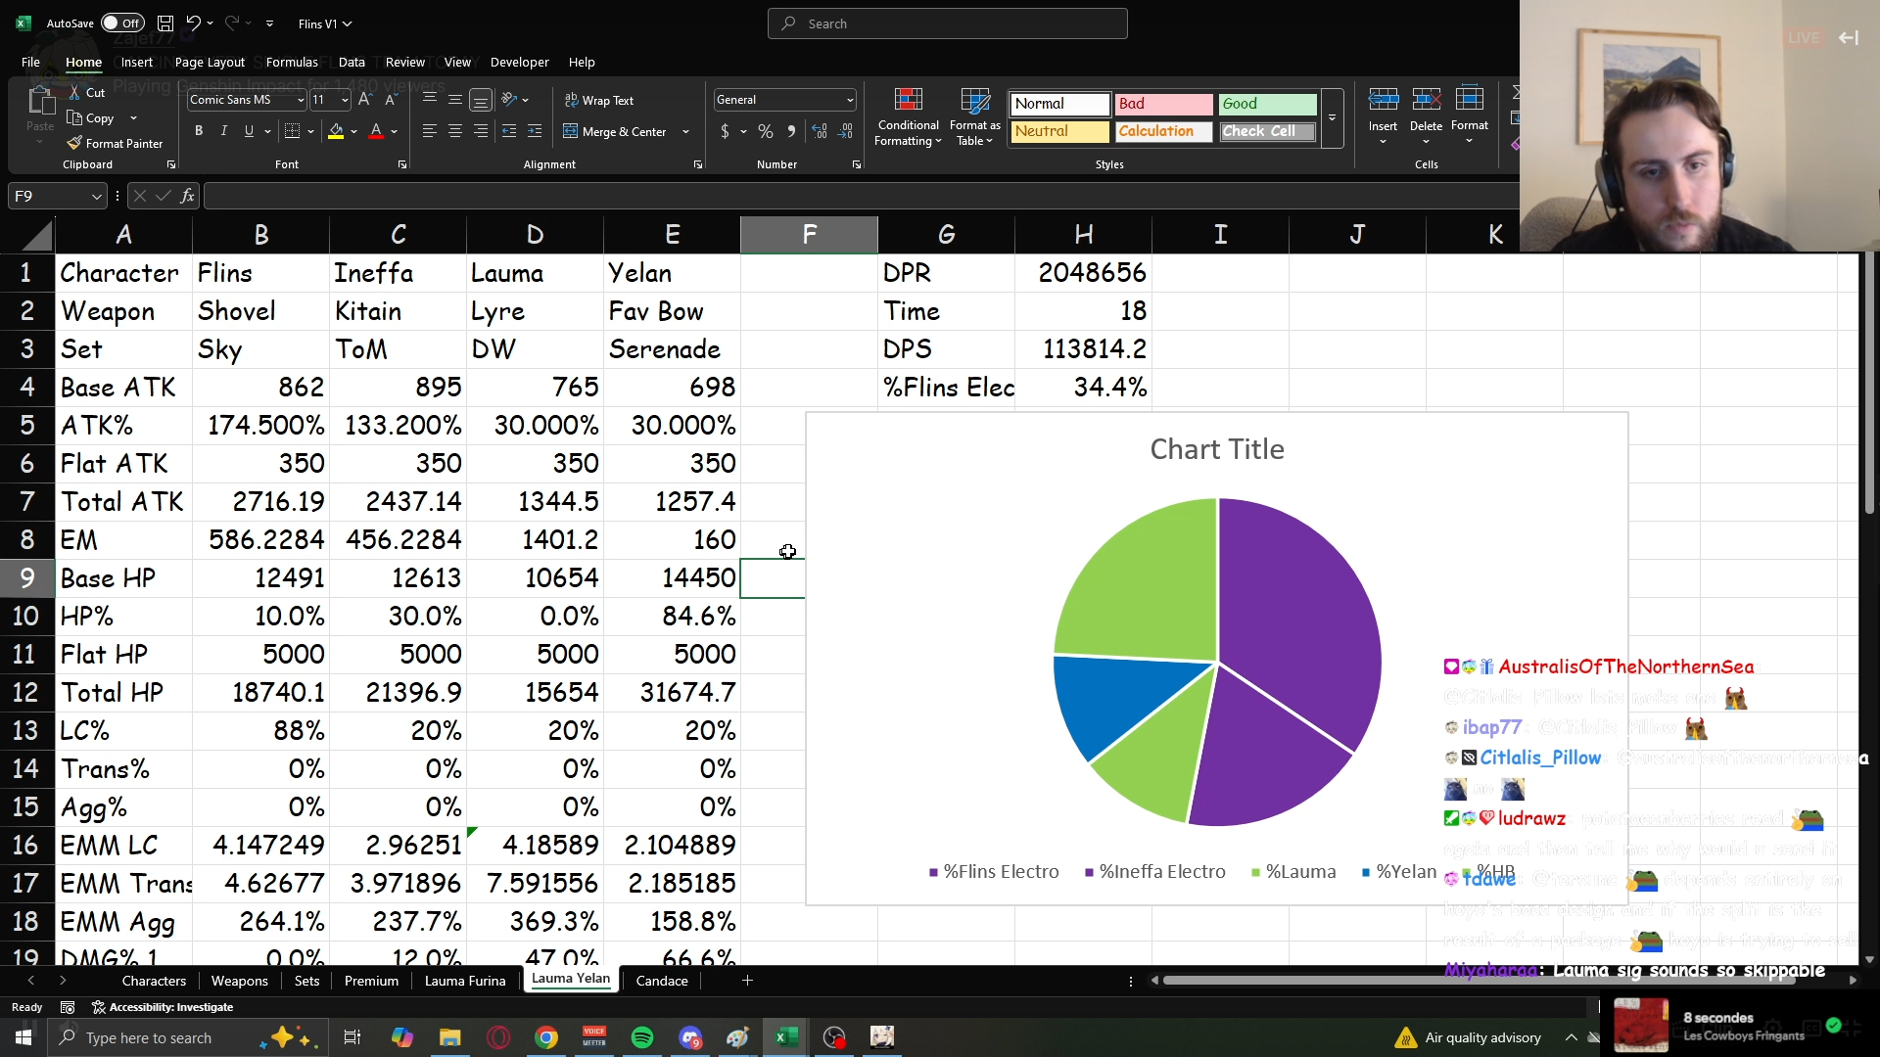The width and height of the screenshot is (1880, 1057).
Task: Open the Conditional Formatting dropdown
Action: pos(908,118)
